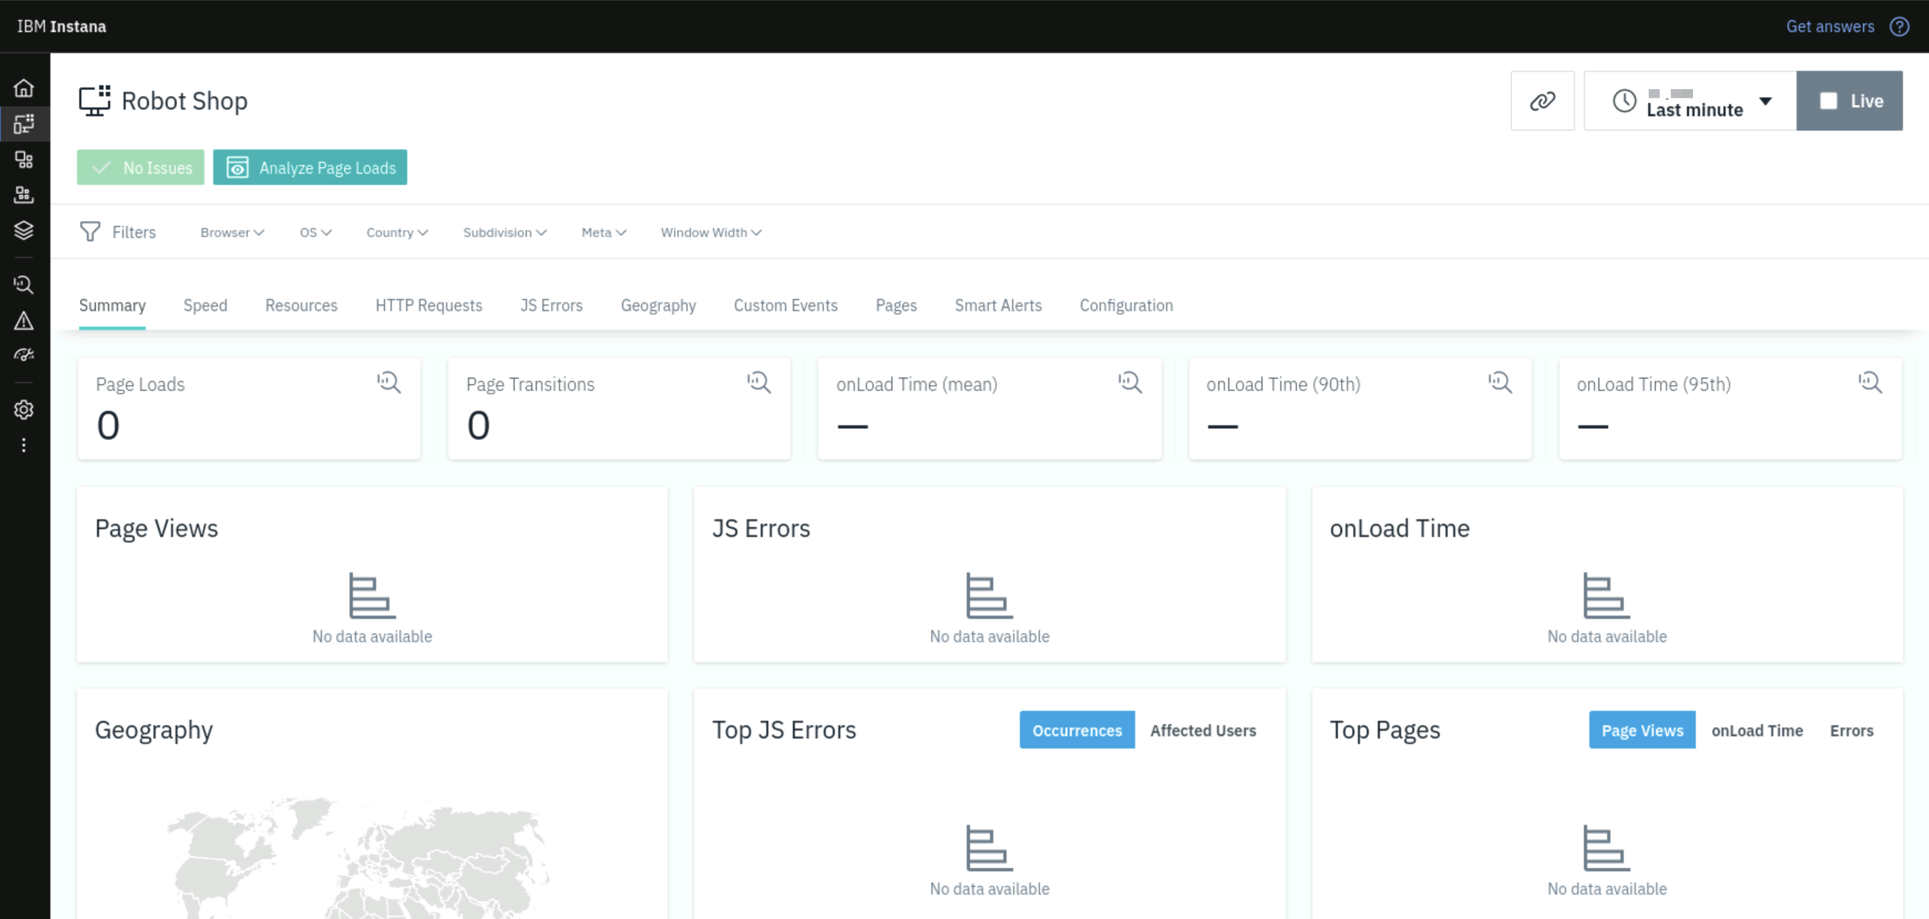Viewport: 1929px width, 919px height.
Task: Select Affected Users in Top JS Errors
Action: click(1203, 730)
